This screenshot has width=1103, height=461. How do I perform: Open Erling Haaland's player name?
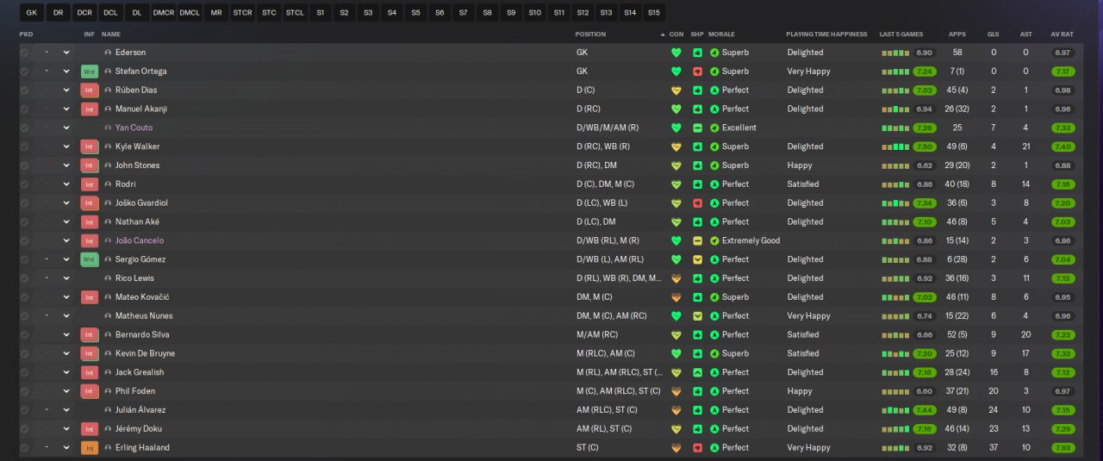click(x=142, y=447)
